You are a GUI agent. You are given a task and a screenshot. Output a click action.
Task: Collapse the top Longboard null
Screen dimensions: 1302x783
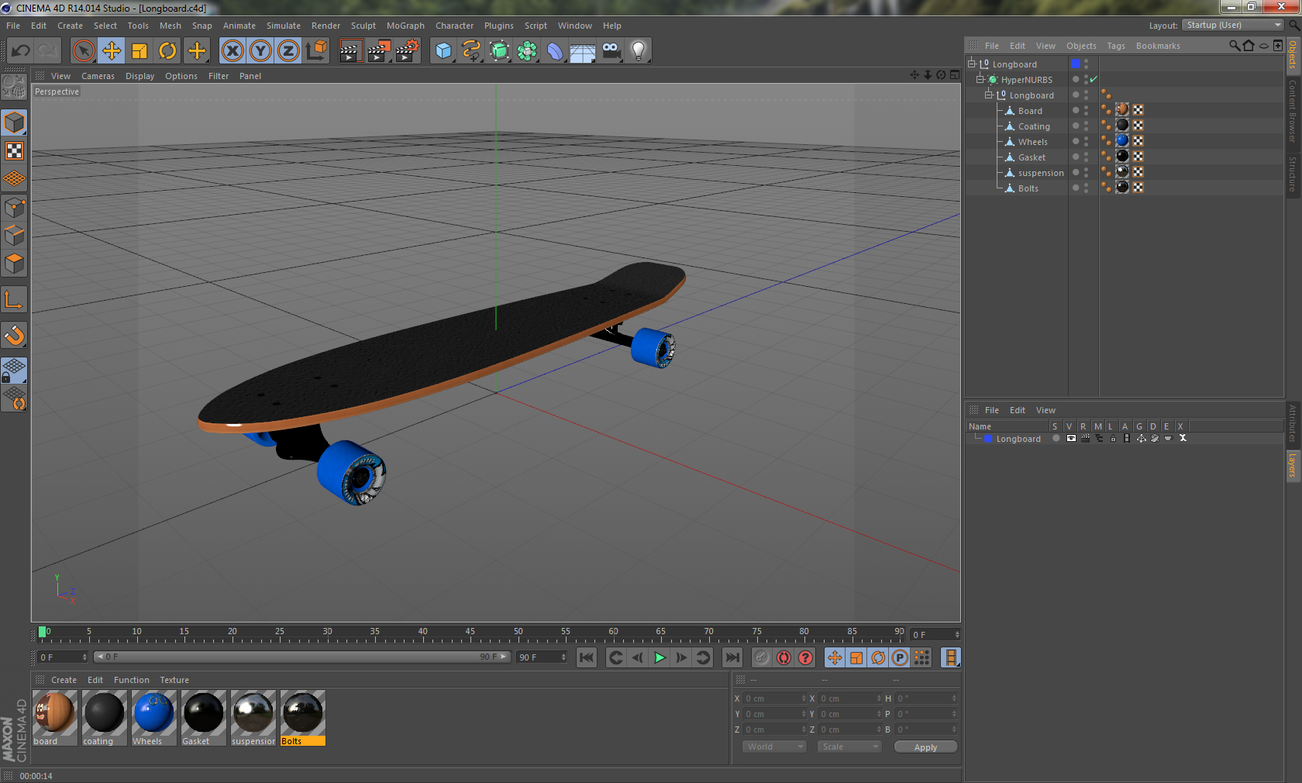pos(971,64)
